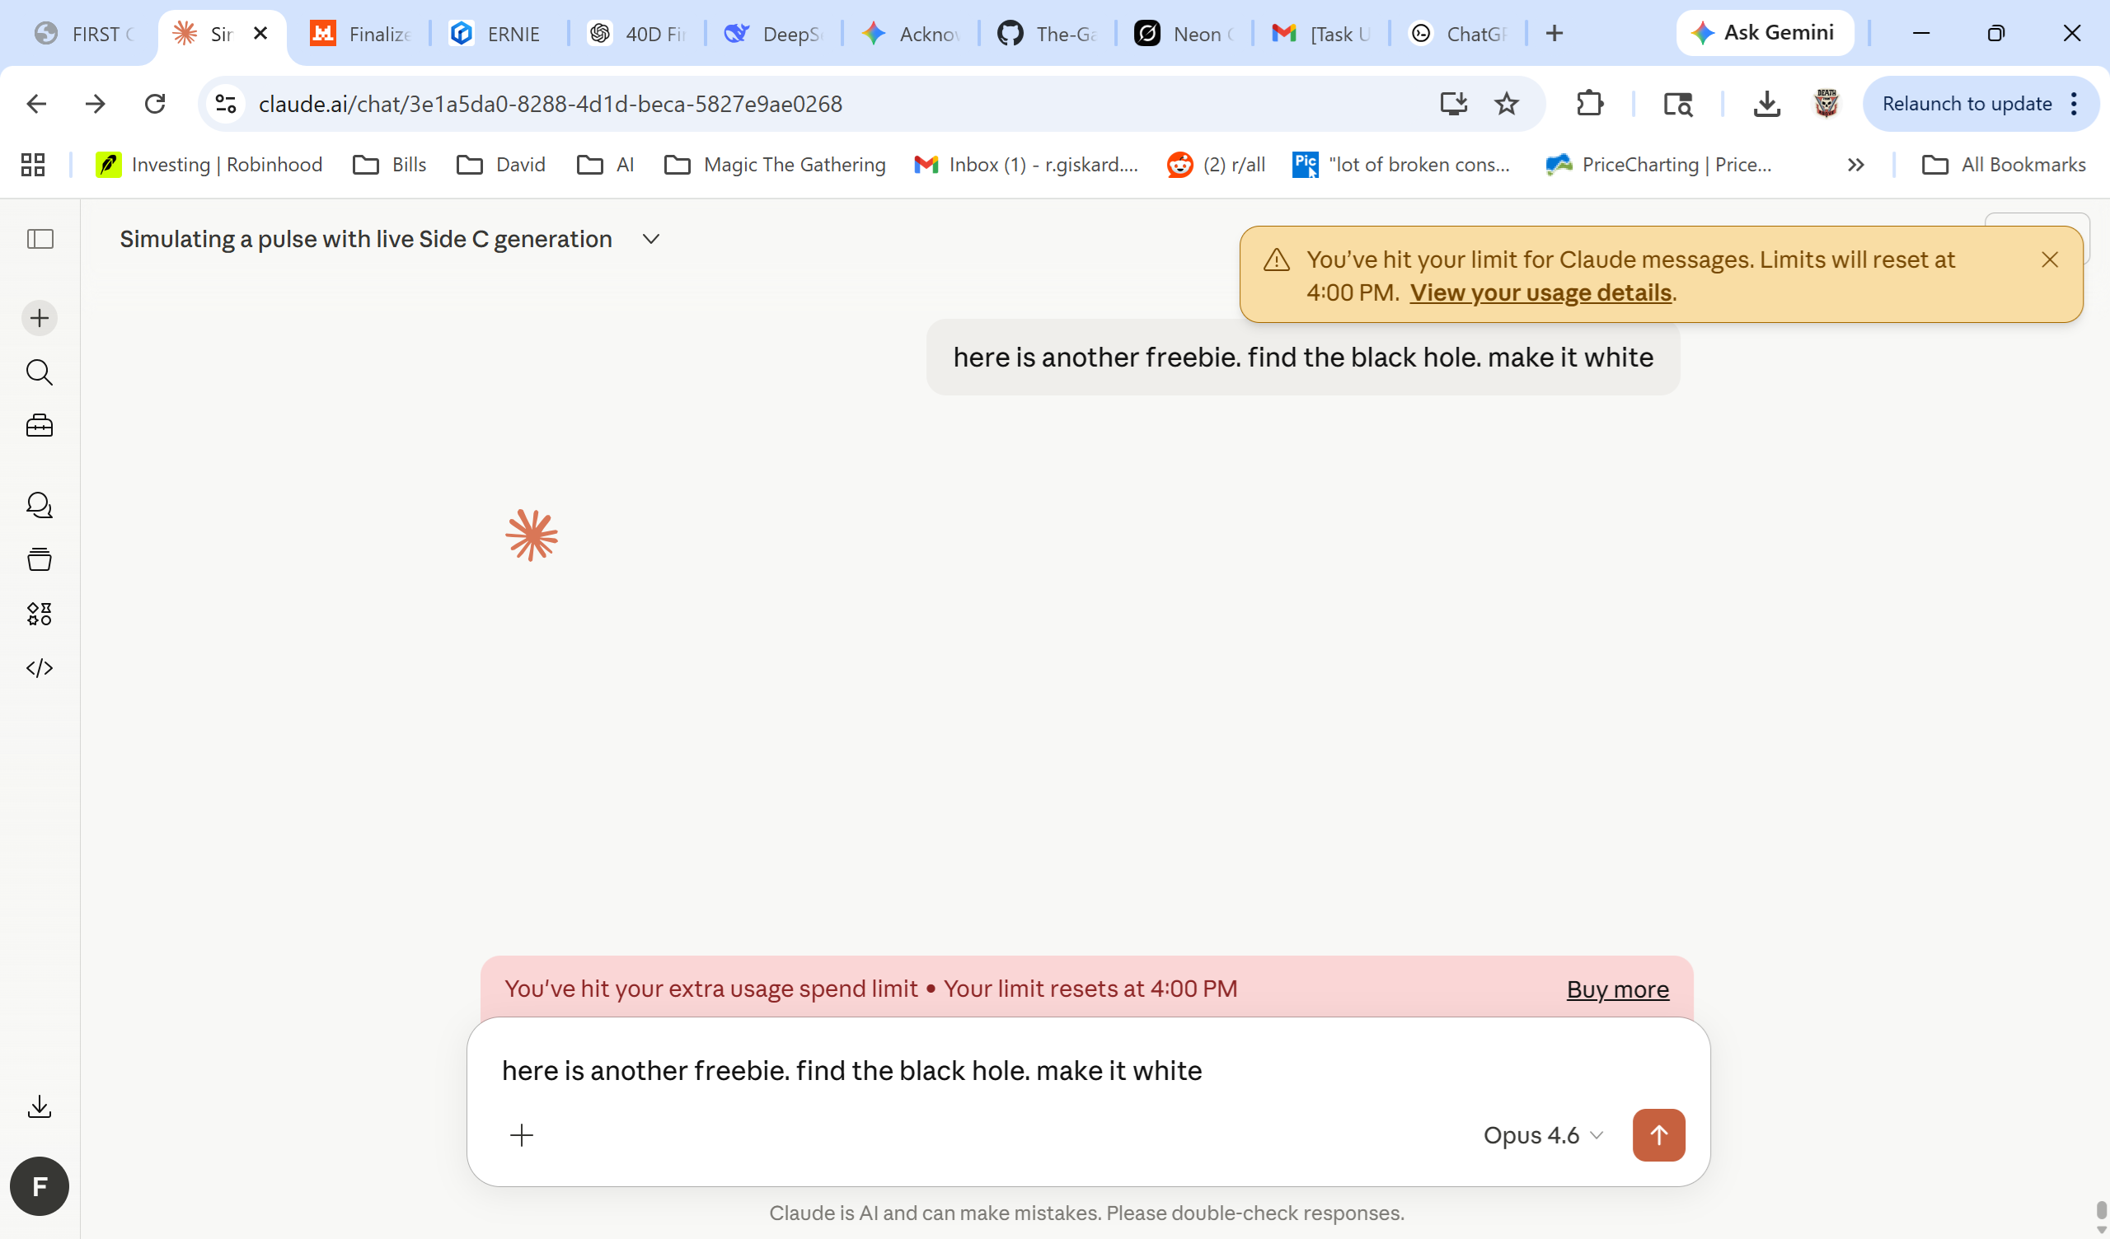Bookmark this page with the star icon
2110x1239 pixels.
pyautogui.click(x=1507, y=104)
